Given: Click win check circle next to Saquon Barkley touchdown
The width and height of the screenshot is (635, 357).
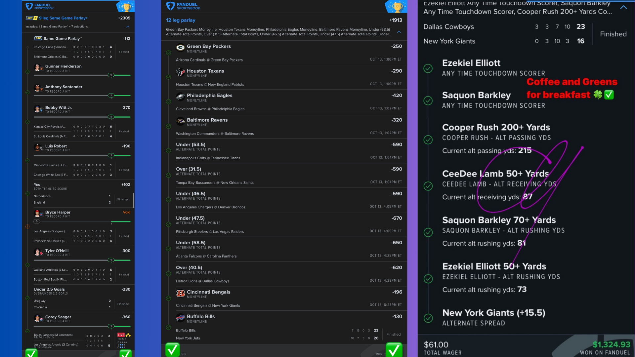Looking at the screenshot, I should (428, 100).
